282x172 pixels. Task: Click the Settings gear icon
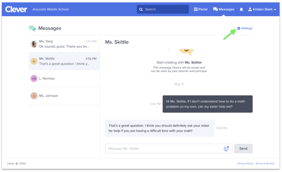coord(239,28)
